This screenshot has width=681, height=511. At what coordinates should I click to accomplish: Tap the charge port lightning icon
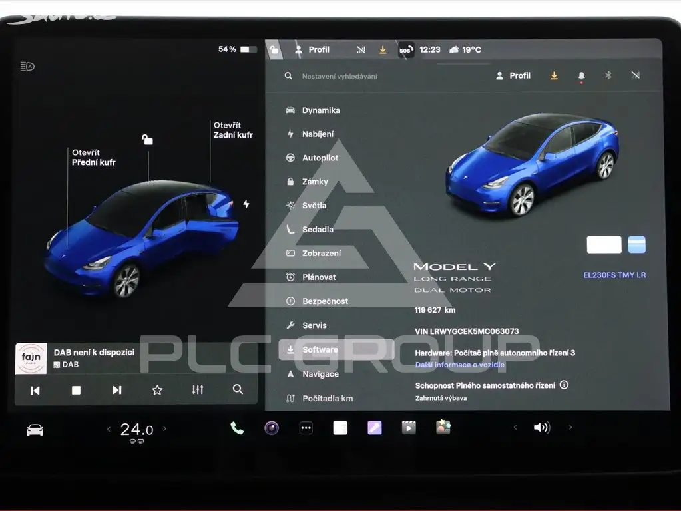(x=246, y=204)
